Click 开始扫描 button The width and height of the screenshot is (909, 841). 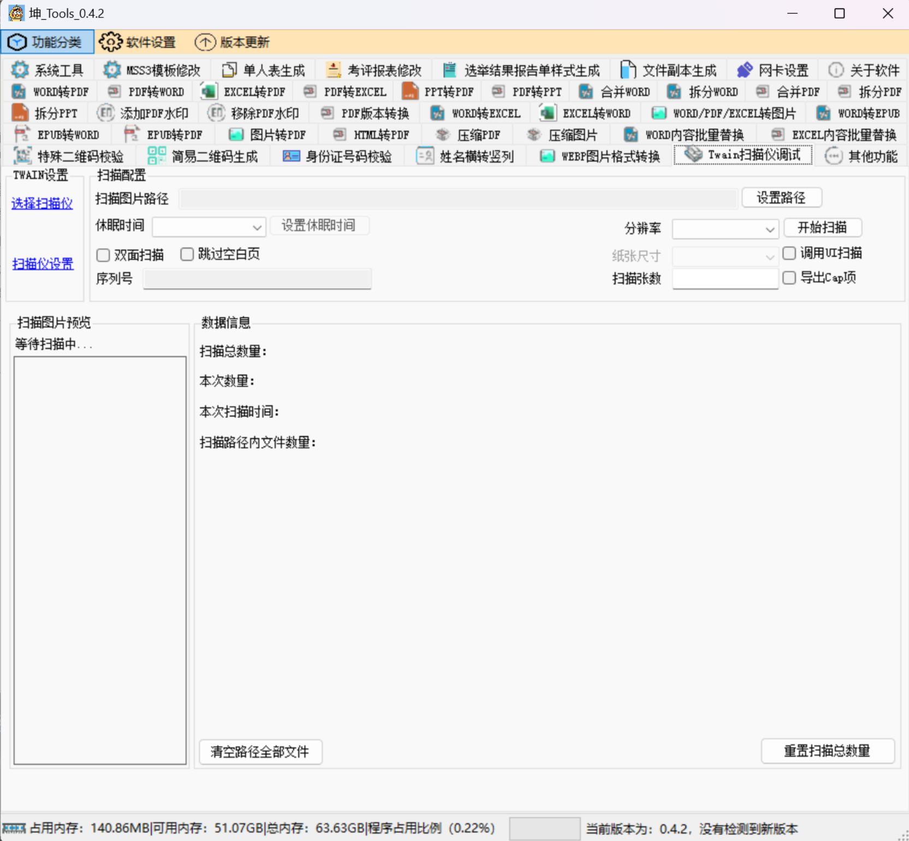point(822,228)
